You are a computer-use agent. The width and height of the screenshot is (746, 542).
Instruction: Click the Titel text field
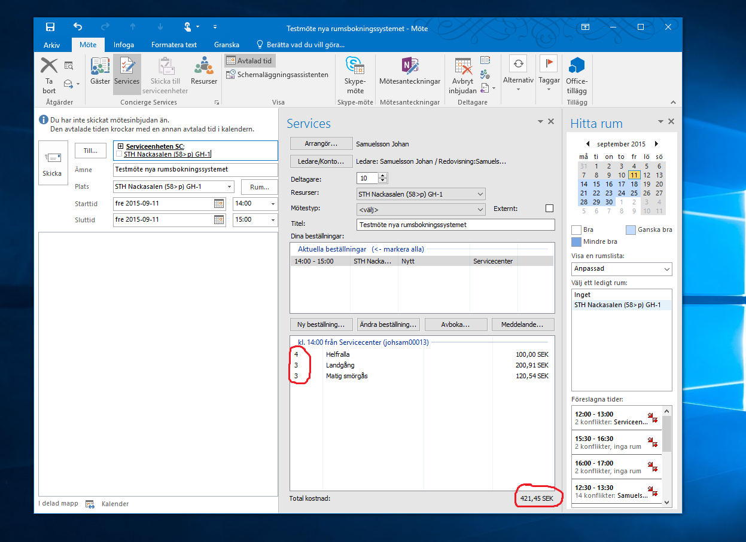tap(455, 225)
